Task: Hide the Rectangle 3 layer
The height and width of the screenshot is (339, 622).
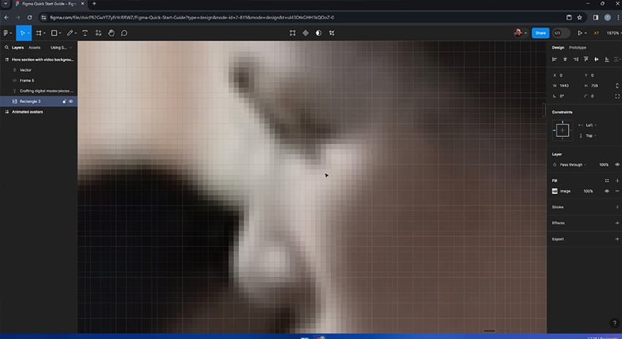Action: (71, 102)
